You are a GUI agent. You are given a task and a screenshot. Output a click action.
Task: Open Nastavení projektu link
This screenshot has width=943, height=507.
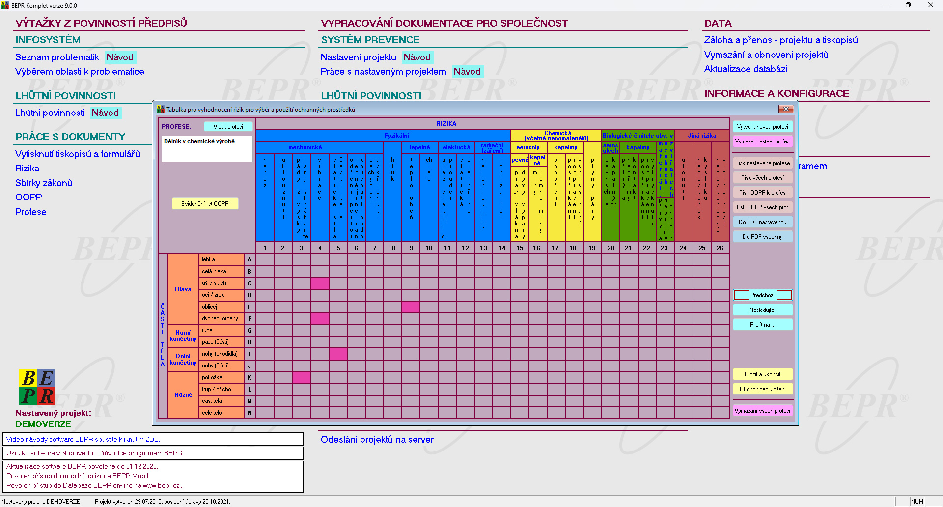pyautogui.click(x=358, y=57)
